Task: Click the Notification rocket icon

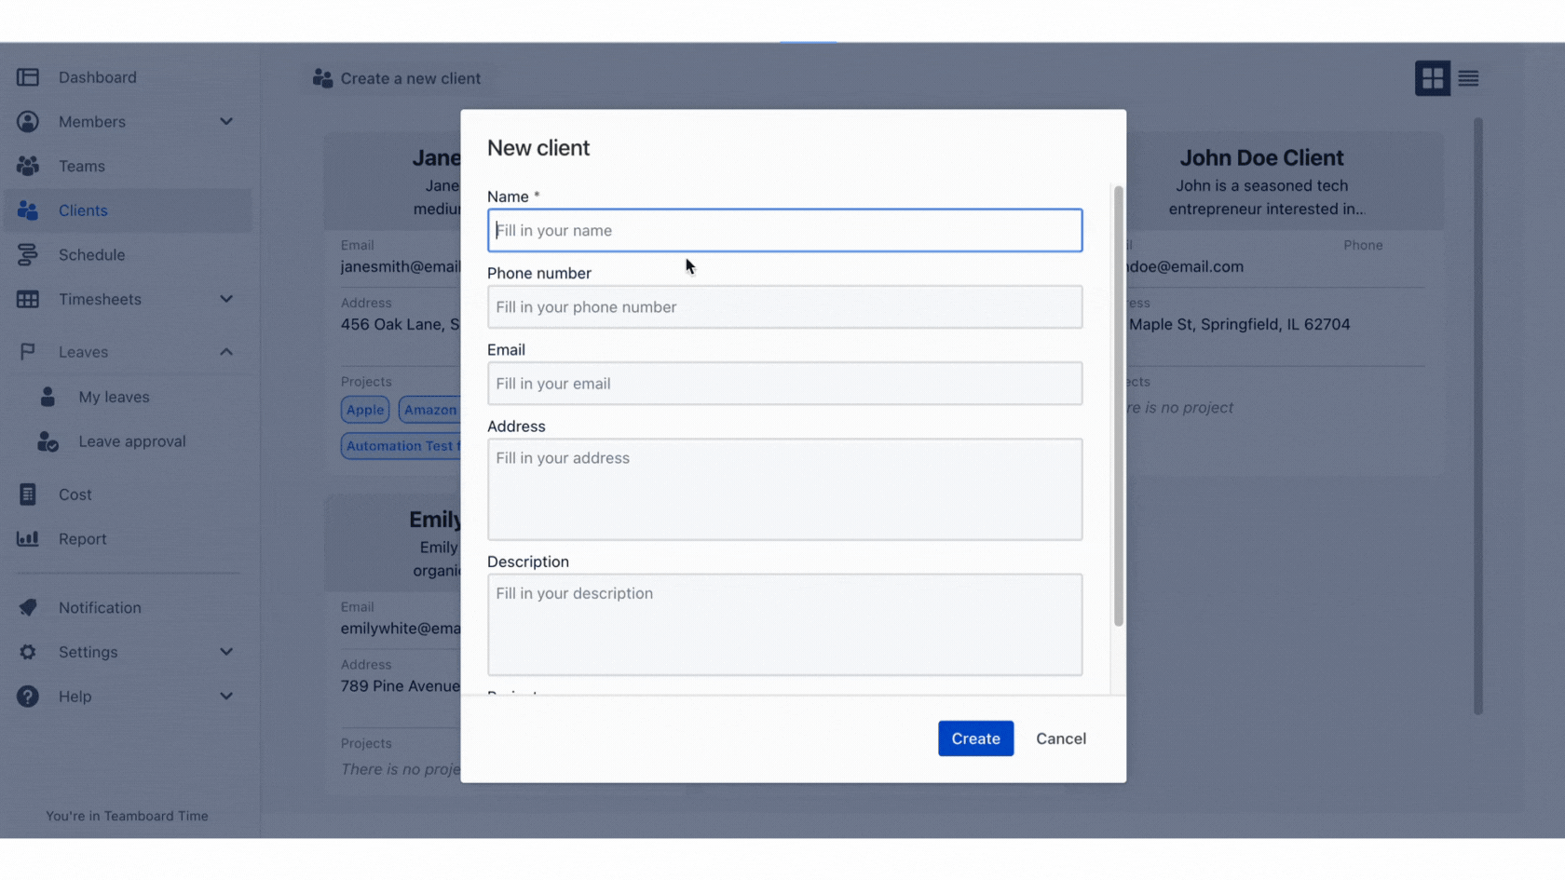Action: 28,607
